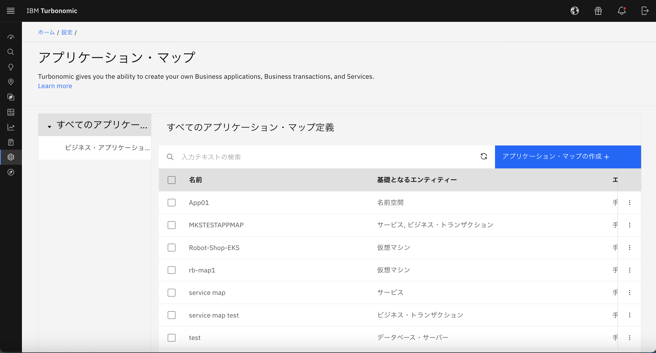Select ビジネス・アプリケーショ... tree item
The image size is (656, 353).
(107, 148)
